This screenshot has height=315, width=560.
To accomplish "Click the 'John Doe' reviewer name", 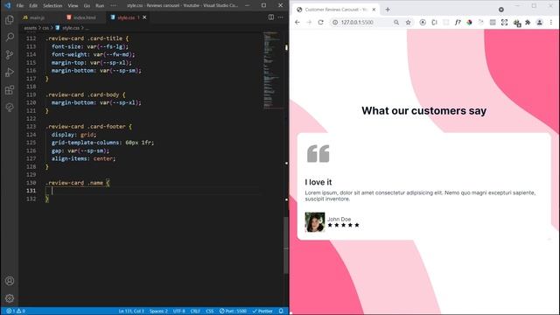I will pyautogui.click(x=339, y=219).
